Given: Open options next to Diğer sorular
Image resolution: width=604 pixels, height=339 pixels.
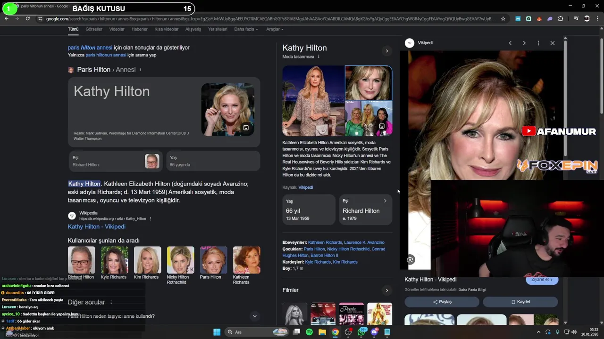Looking at the screenshot, I should coord(111,302).
